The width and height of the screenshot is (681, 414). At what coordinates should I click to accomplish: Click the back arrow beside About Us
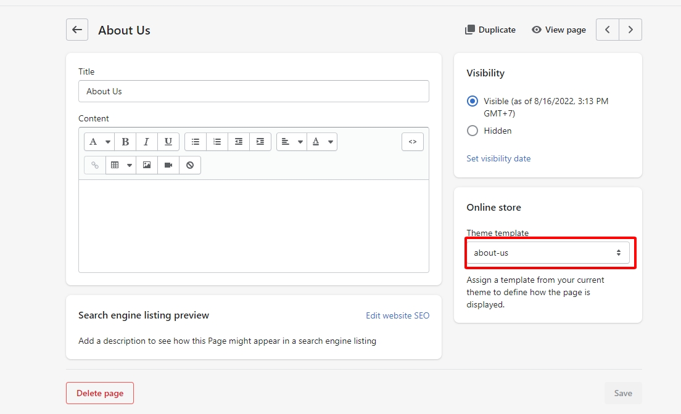click(77, 30)
